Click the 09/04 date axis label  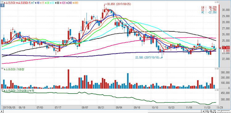[119, 107]
